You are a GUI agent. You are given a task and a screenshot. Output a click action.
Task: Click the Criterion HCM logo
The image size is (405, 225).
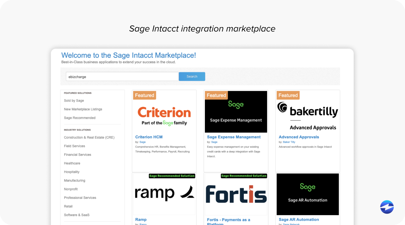pos(164,114)
